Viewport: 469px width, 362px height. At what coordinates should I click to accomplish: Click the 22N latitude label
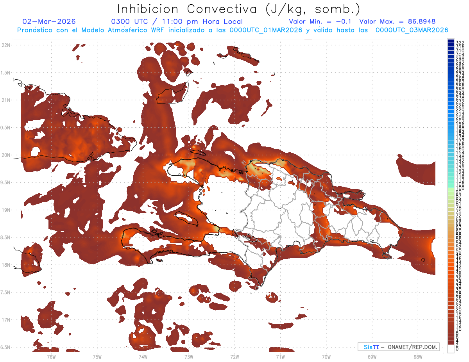[6, 45]
